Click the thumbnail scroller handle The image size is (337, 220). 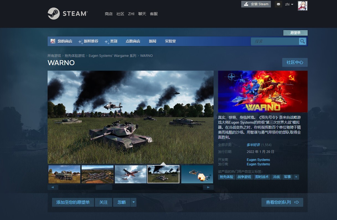pyautogui.click(x=104, y=187)
